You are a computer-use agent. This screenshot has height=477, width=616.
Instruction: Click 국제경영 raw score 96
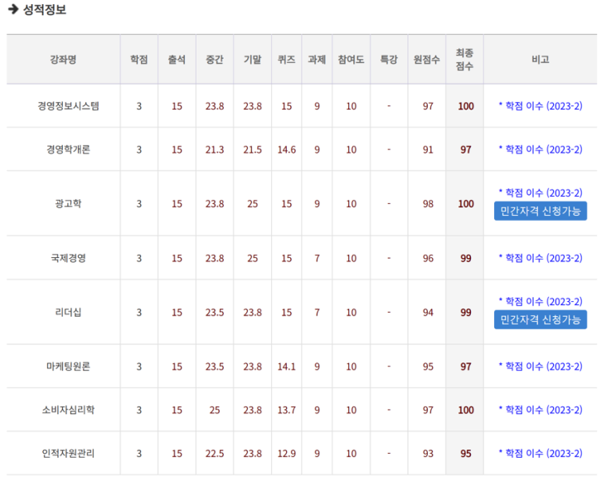click(x=428, y=258)
